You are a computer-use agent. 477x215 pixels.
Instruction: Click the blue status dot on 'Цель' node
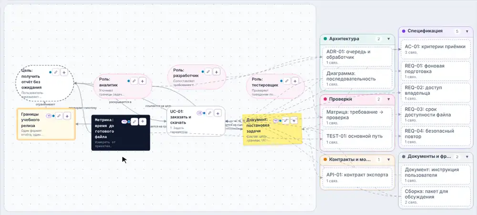click(x=50, y=72)
